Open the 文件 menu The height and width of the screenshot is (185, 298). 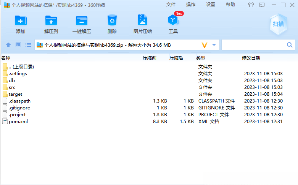point(171,5)
